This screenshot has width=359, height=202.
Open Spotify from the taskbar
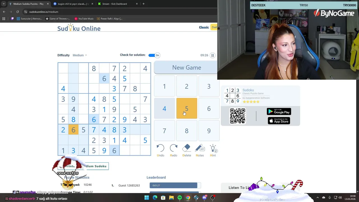pos(179,198)
